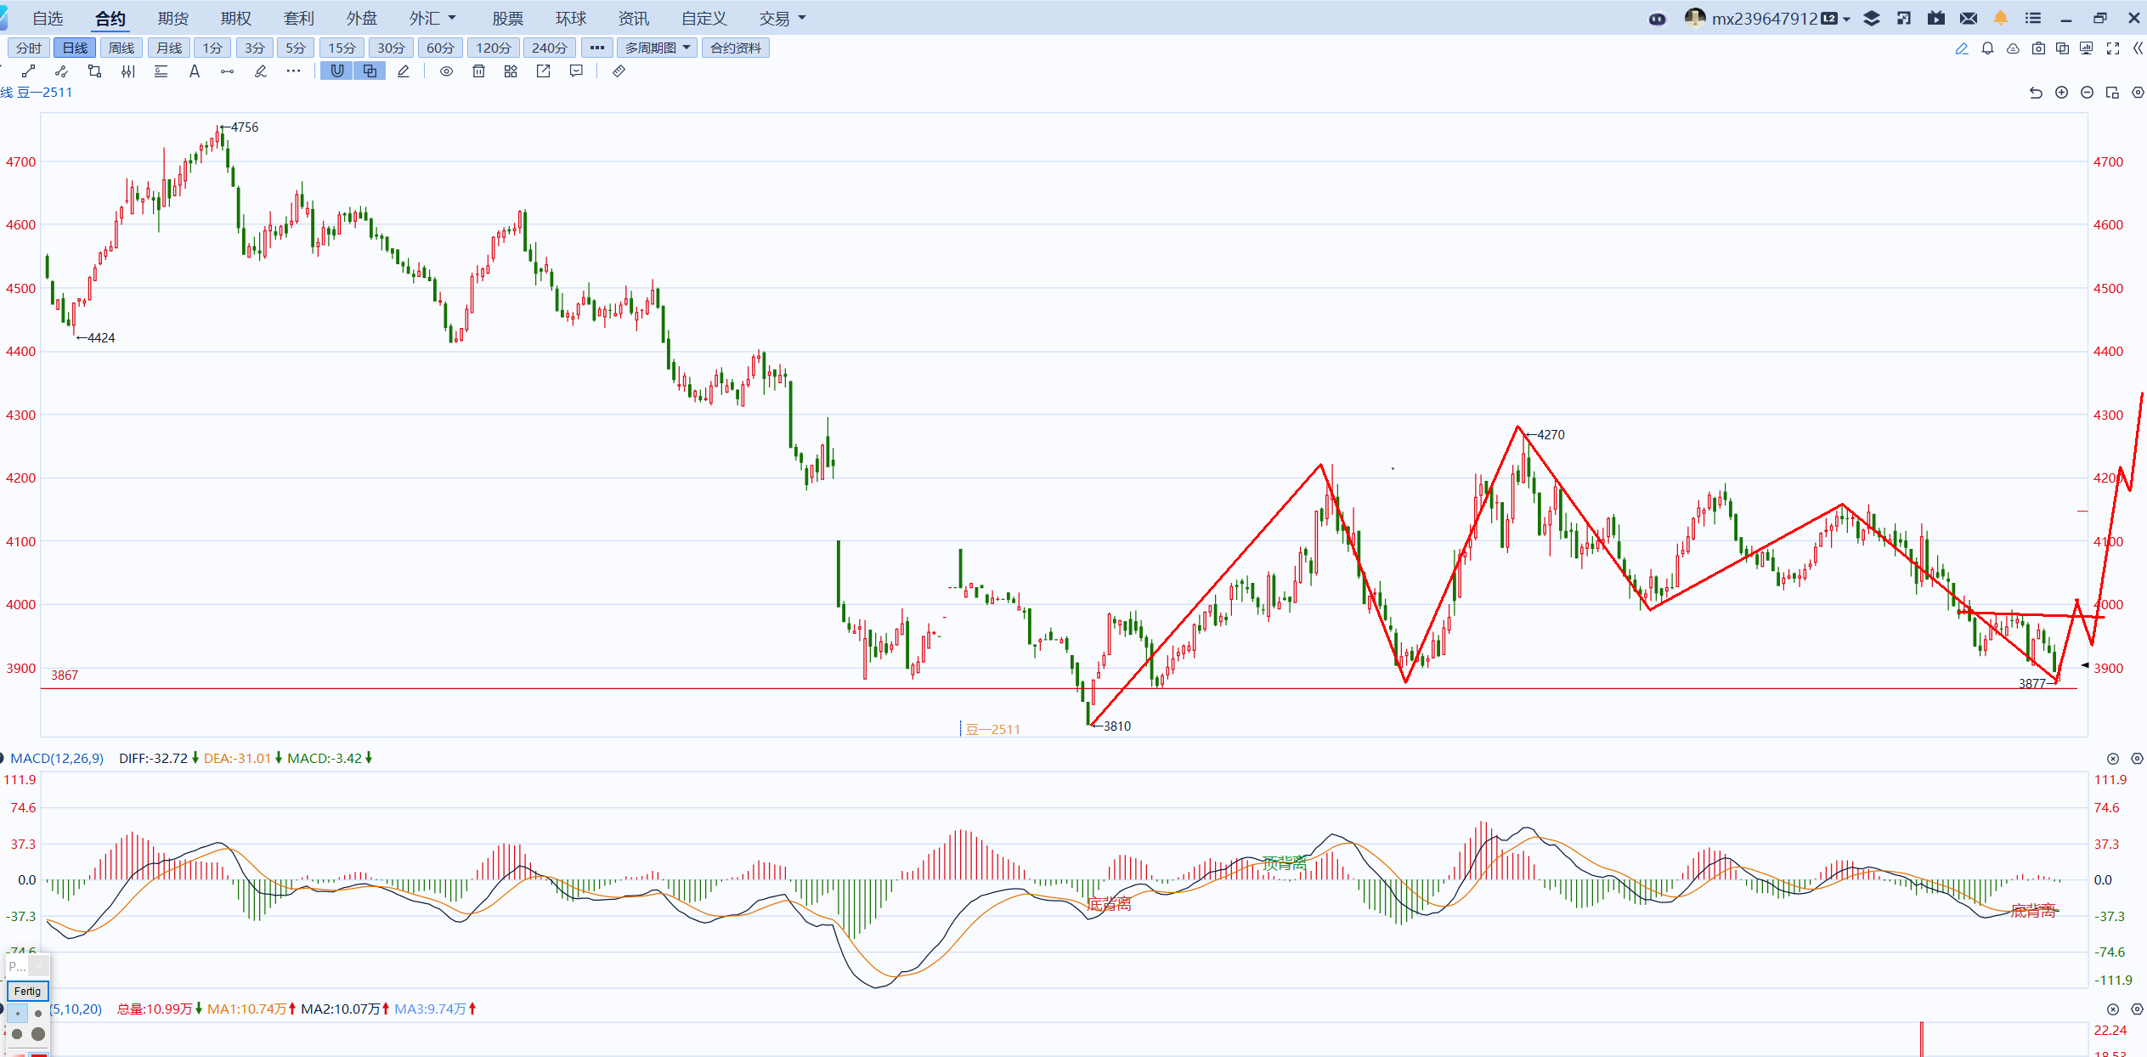Expand the 外汇 menu dropdown

pyautogui.click(x=432, y=18)
